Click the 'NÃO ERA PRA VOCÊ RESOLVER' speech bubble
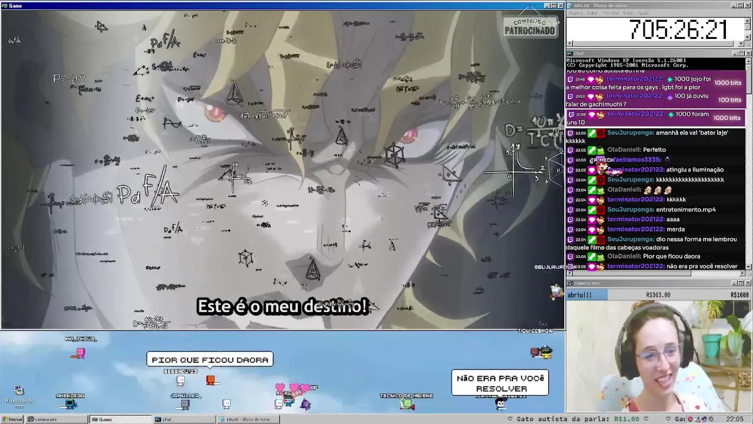This screenshot has height=424, width=753. pyautogui.click(x=501, y=383)
